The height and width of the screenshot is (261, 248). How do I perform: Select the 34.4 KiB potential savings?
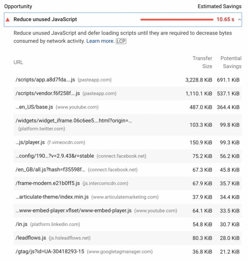[x=230, y=197]
